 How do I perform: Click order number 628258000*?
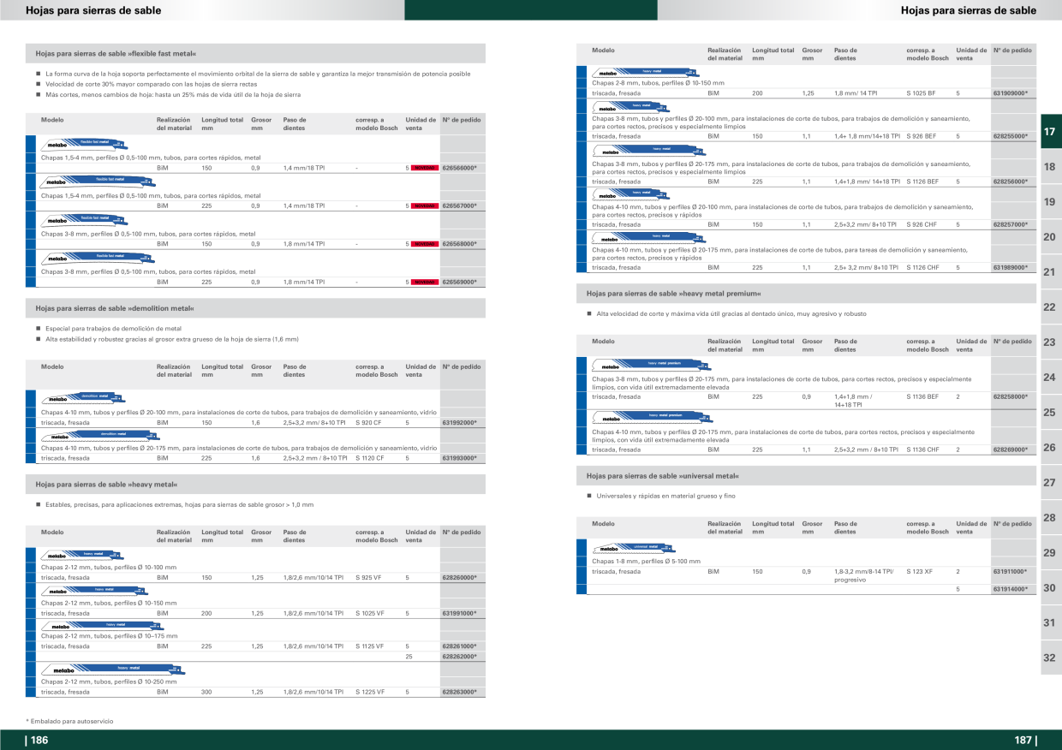(1011, 397)
